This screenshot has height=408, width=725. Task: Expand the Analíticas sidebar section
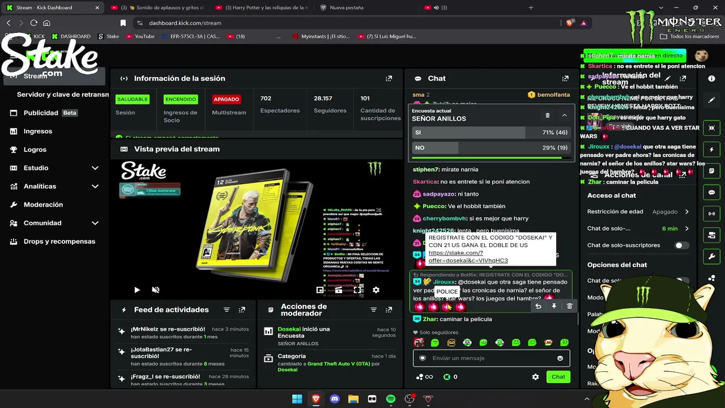pos(95,186)
